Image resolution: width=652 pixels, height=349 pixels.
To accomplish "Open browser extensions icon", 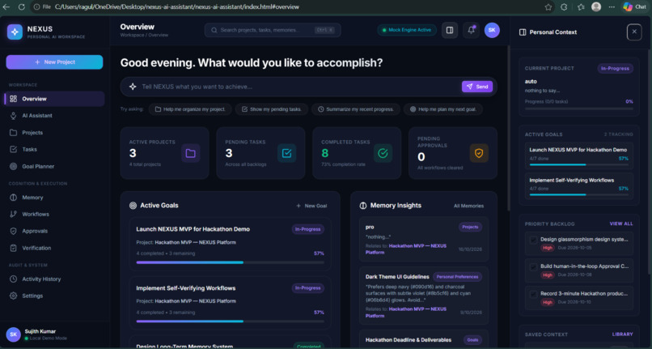I will (564, 6).
